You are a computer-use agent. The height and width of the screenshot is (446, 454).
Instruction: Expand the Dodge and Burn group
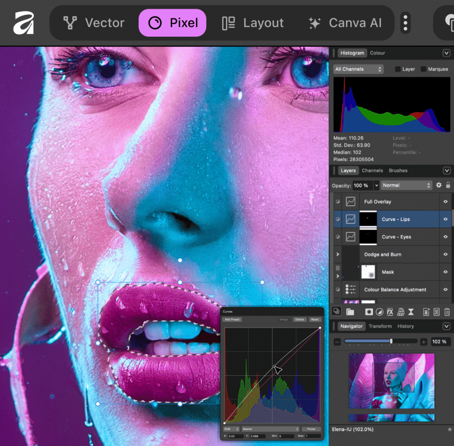click(x=338, y=254)
